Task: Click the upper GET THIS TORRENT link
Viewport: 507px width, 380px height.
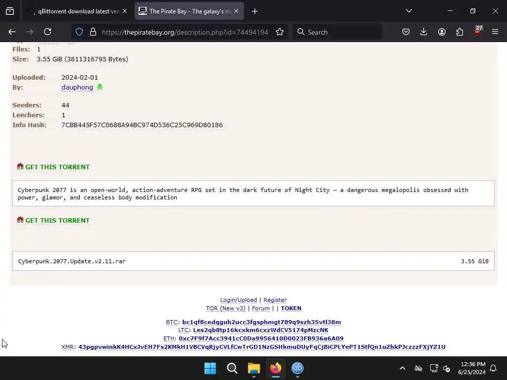Action: 57,167
